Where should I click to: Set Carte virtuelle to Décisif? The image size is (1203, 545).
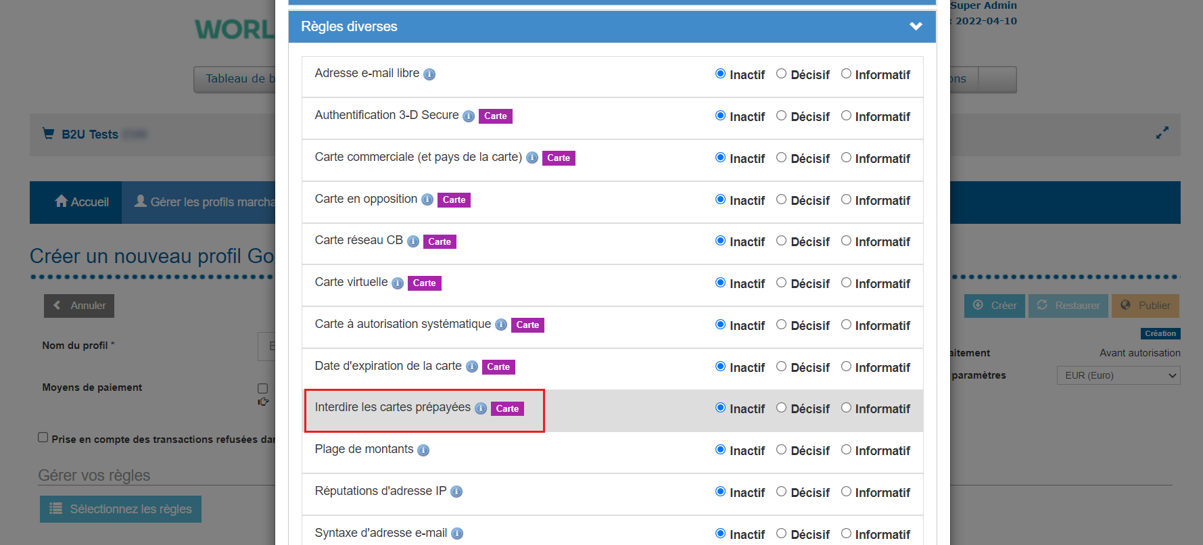[x=781, y=283]
